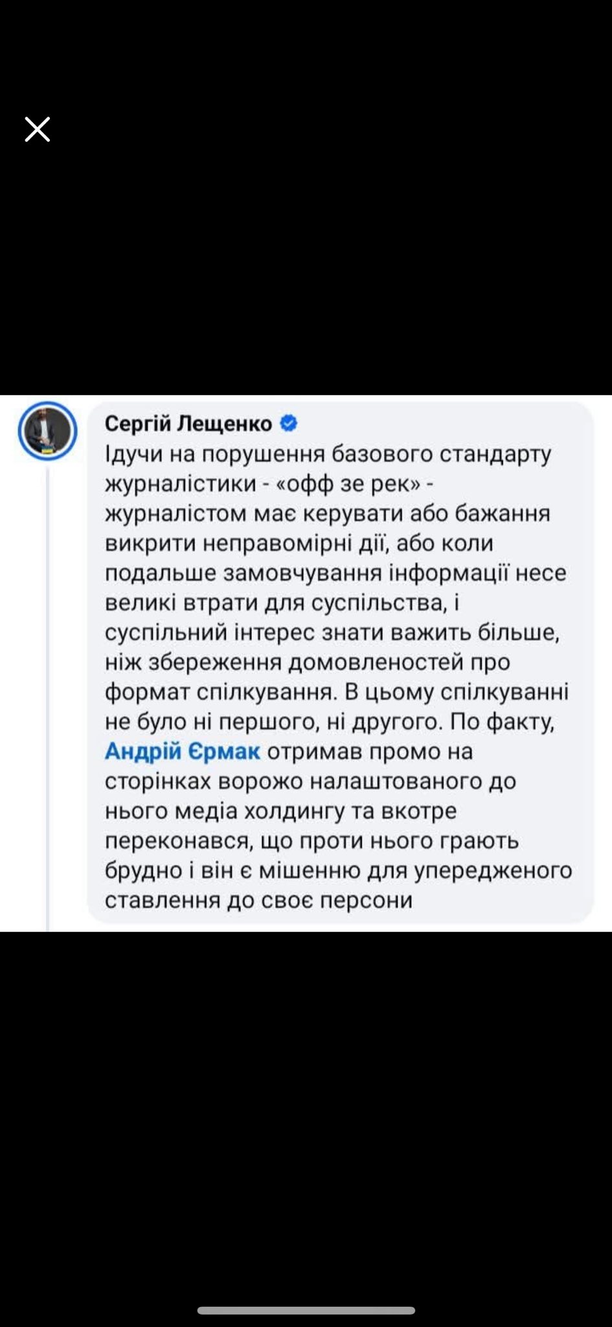Click the author name Сергій Лещенко
The image size is (612, 1327).
click(x=188, y=424)
